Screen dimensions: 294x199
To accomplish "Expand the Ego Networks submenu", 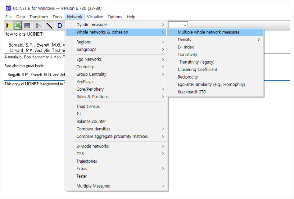I will [x=116, y=59].
